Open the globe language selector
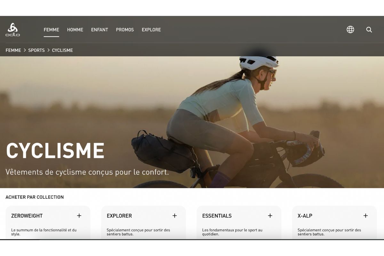 [350, 29]
